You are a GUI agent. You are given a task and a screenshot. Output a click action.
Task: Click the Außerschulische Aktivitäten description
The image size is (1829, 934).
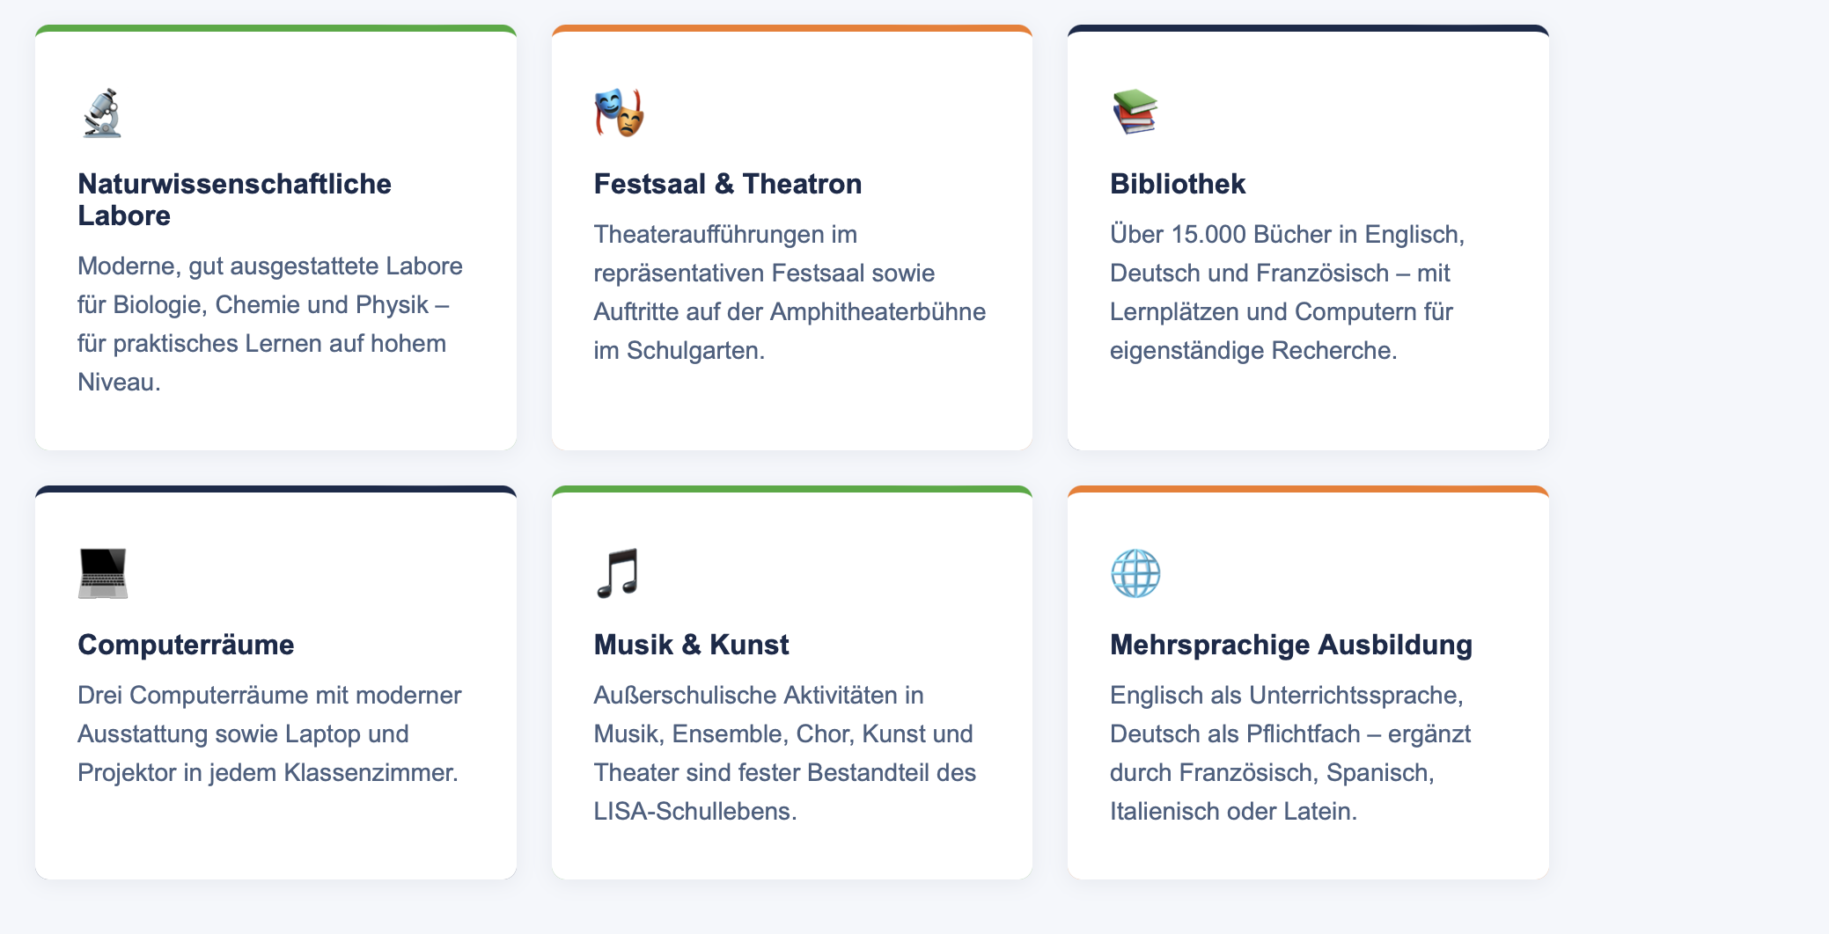coord(784,753)
